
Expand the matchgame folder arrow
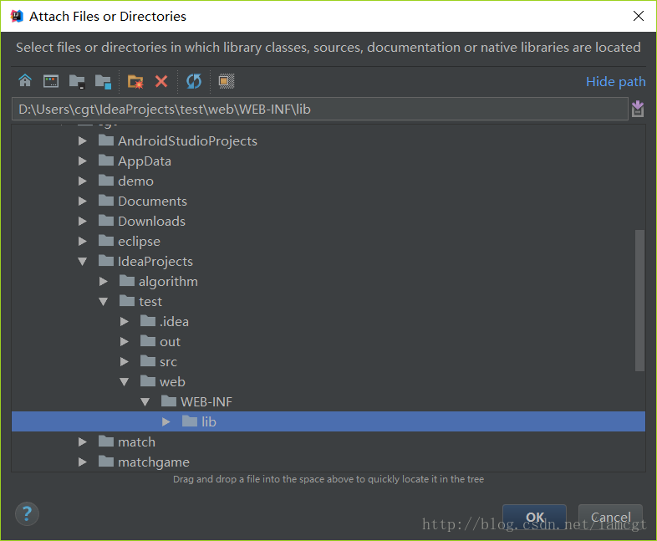(x=82, y=462)
